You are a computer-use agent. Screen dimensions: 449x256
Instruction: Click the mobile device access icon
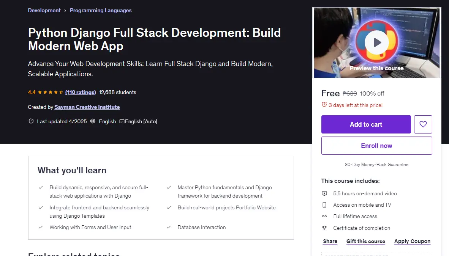324,205
